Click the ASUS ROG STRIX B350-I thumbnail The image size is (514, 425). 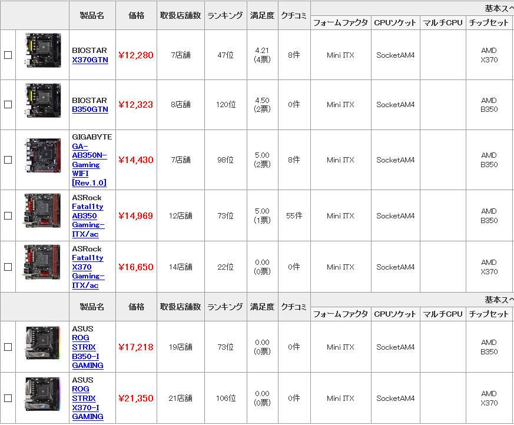[x=42, y=343]
